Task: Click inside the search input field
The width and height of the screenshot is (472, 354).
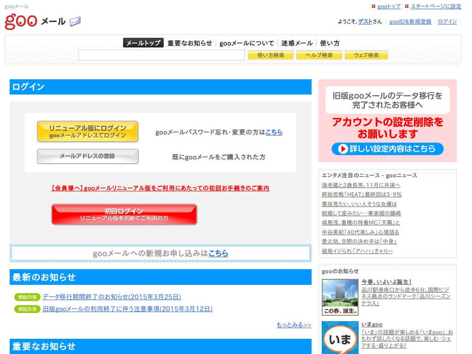Action: (161, 55)
